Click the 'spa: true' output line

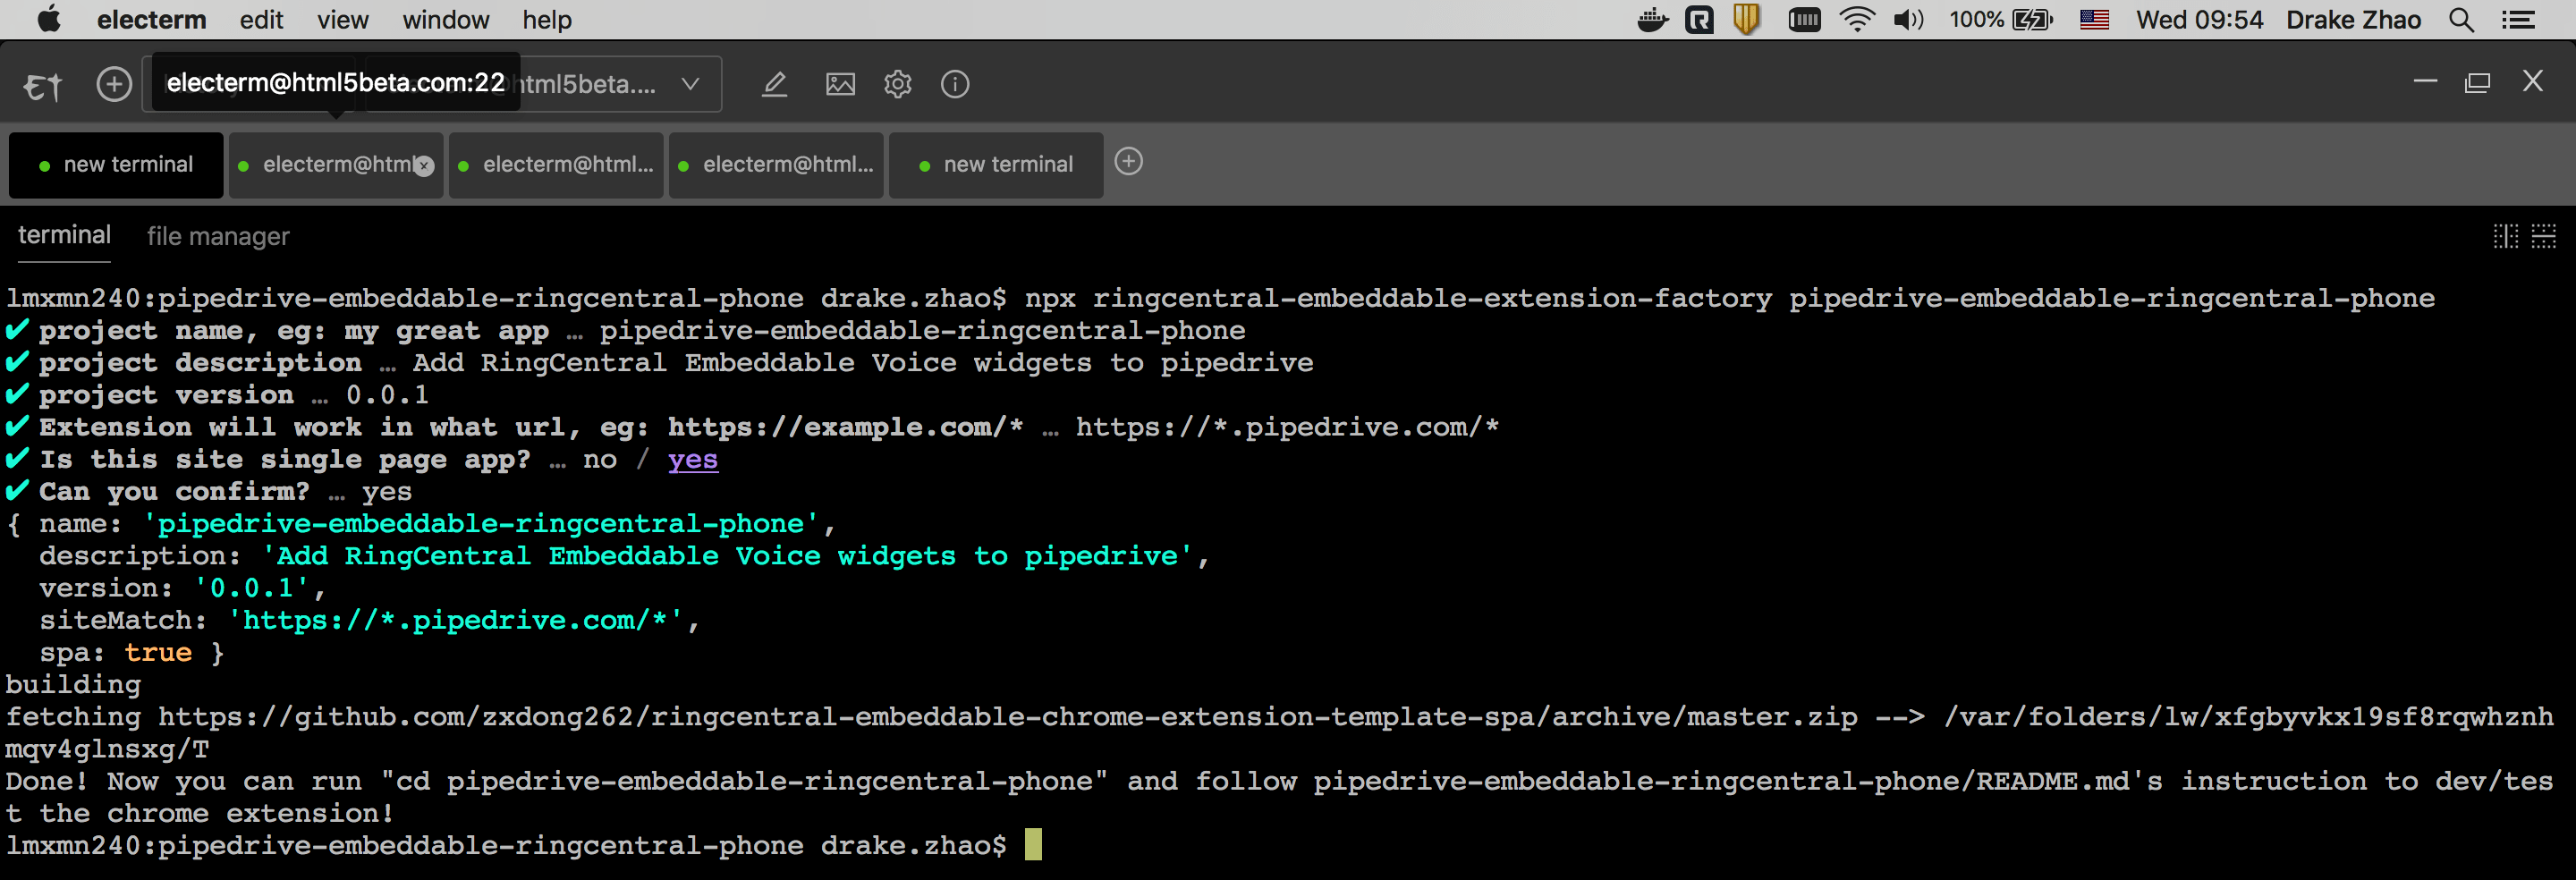(131, 653)
